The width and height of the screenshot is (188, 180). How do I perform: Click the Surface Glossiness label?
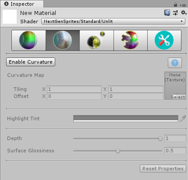click(x=31, y=151)
